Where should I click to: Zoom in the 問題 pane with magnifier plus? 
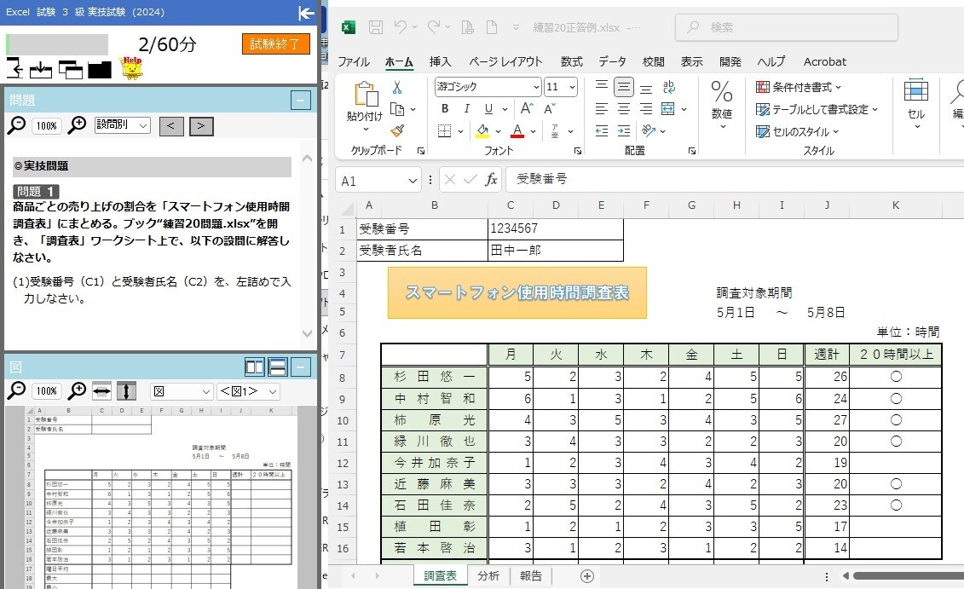click(77, 125)
